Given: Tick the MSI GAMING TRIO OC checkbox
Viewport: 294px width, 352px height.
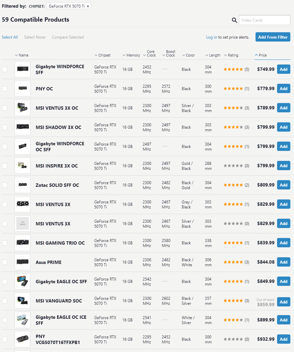Looking at the screenshot, I should click(x=5, y=243).
